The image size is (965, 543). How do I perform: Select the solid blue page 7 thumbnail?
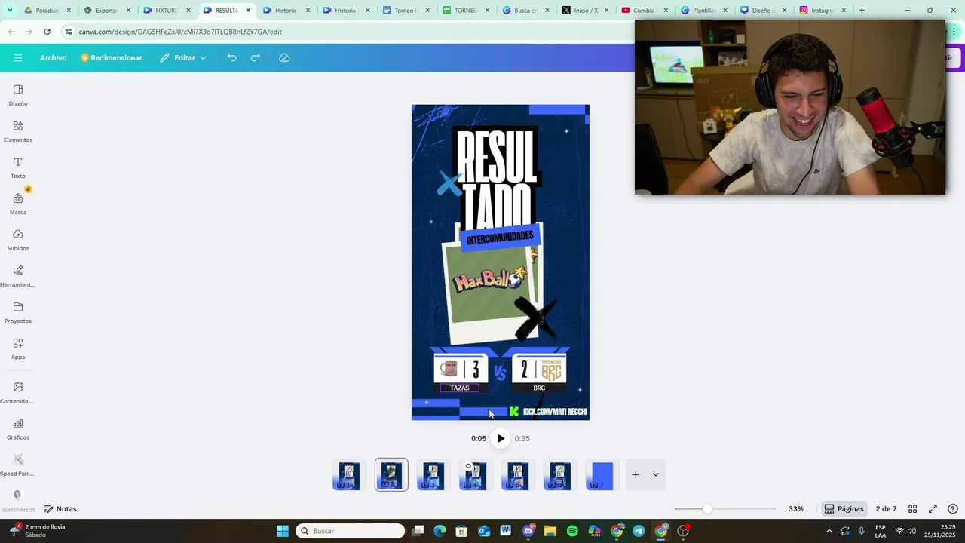602,475
